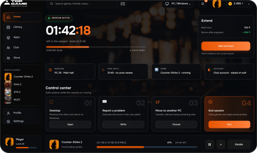Click the Profile person icon
Screen dimensions: 257x153
(x=8, y=113)
